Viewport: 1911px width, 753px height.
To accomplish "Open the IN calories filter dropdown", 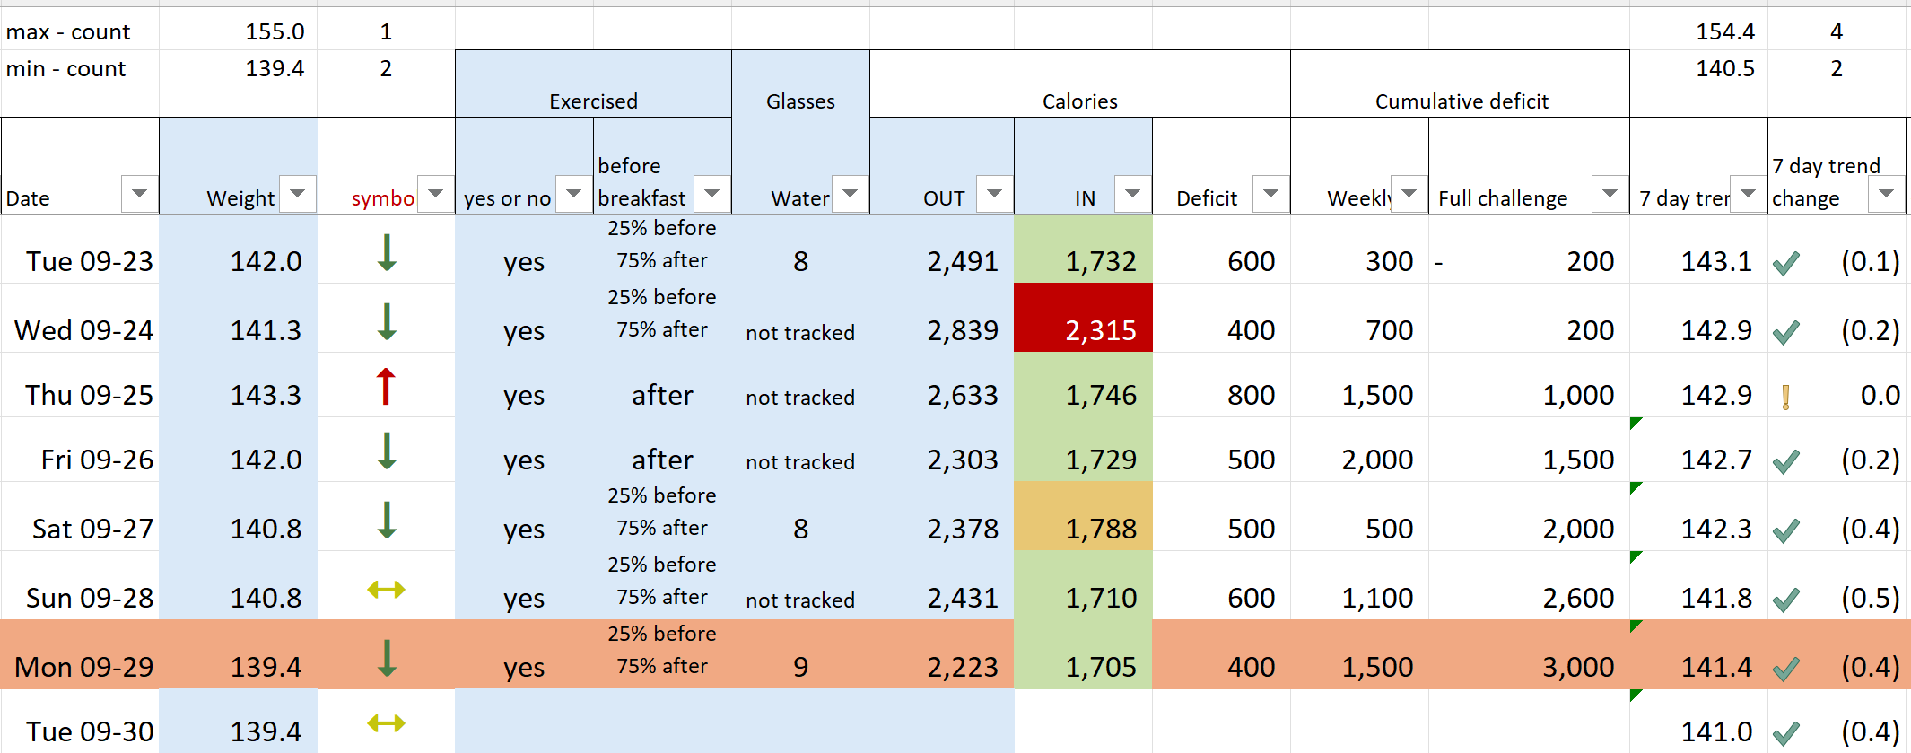I will click(1132, 193).
